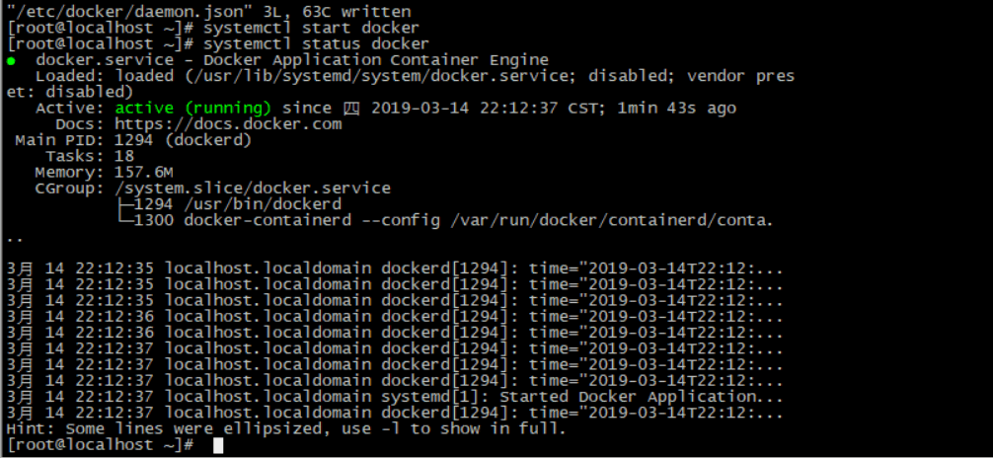This screenshot has height=458, width=993.
Task: Click the Memory value 157.6M
Action: tap(144, 172)
